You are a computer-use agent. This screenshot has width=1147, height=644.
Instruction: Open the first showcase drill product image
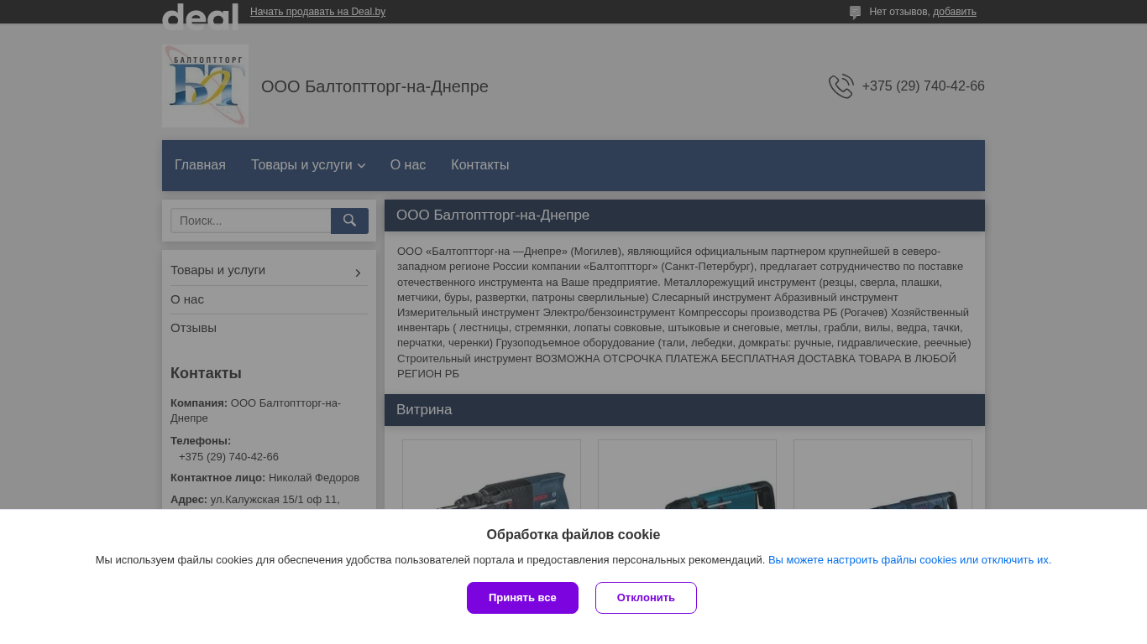click(491, 475)
